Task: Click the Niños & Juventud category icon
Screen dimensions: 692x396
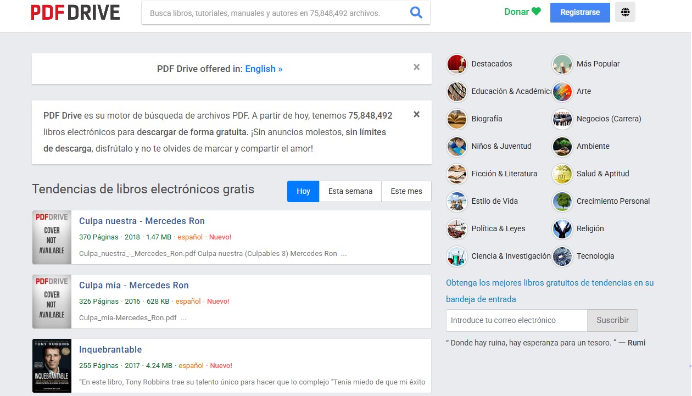Action: (457, 147)
